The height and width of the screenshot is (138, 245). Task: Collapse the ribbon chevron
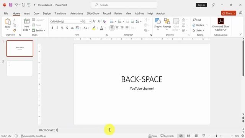240,34
